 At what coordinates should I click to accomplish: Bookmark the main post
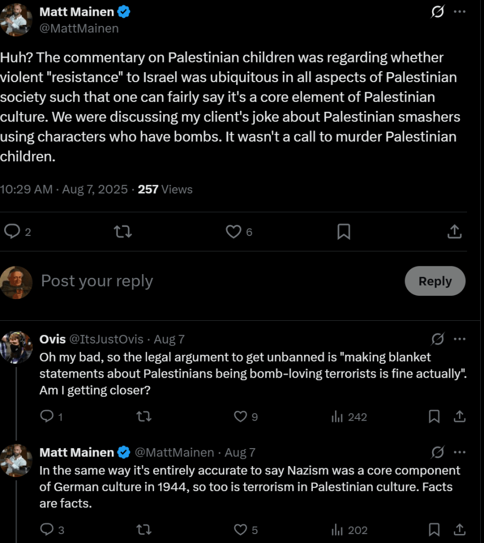tap(344, 232)
